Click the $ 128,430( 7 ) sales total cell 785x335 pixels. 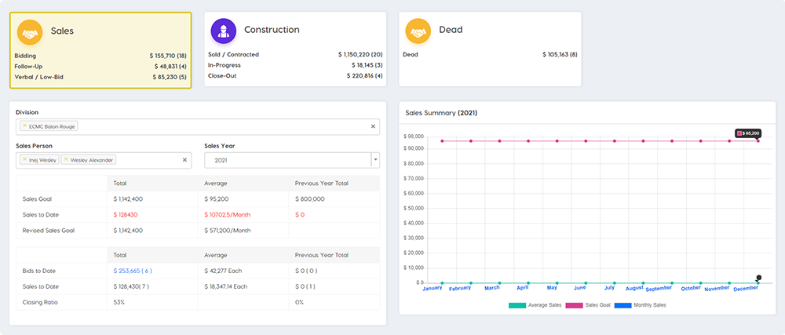pos(153,287)
